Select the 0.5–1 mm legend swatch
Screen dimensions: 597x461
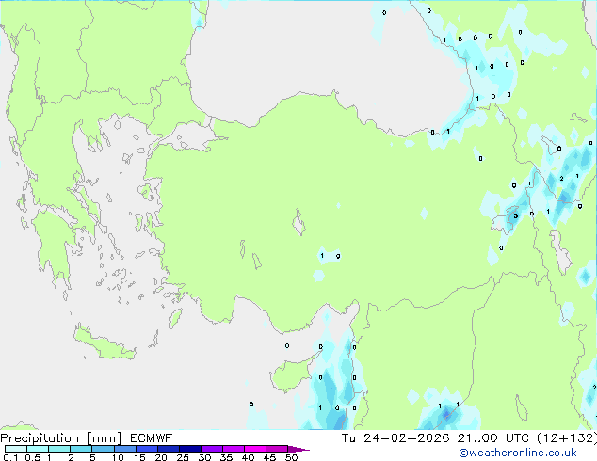click(x=38, y=449)
